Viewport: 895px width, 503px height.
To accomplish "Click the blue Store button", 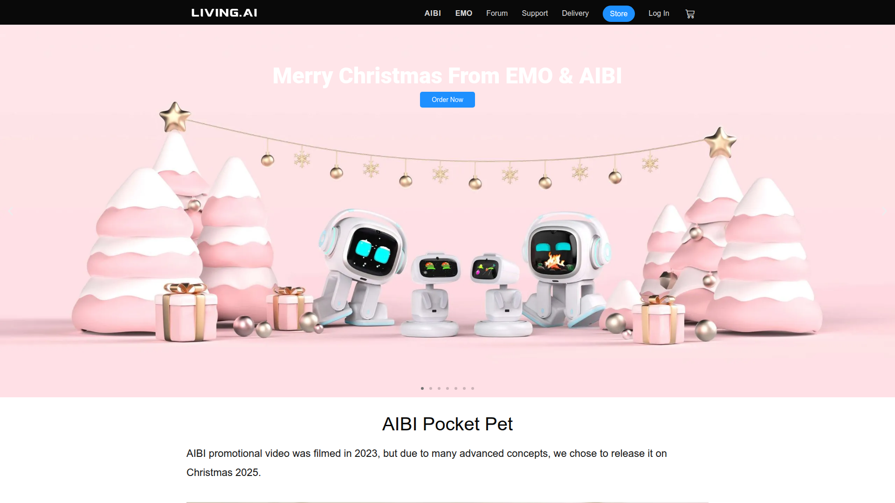I will click(619, 14).
